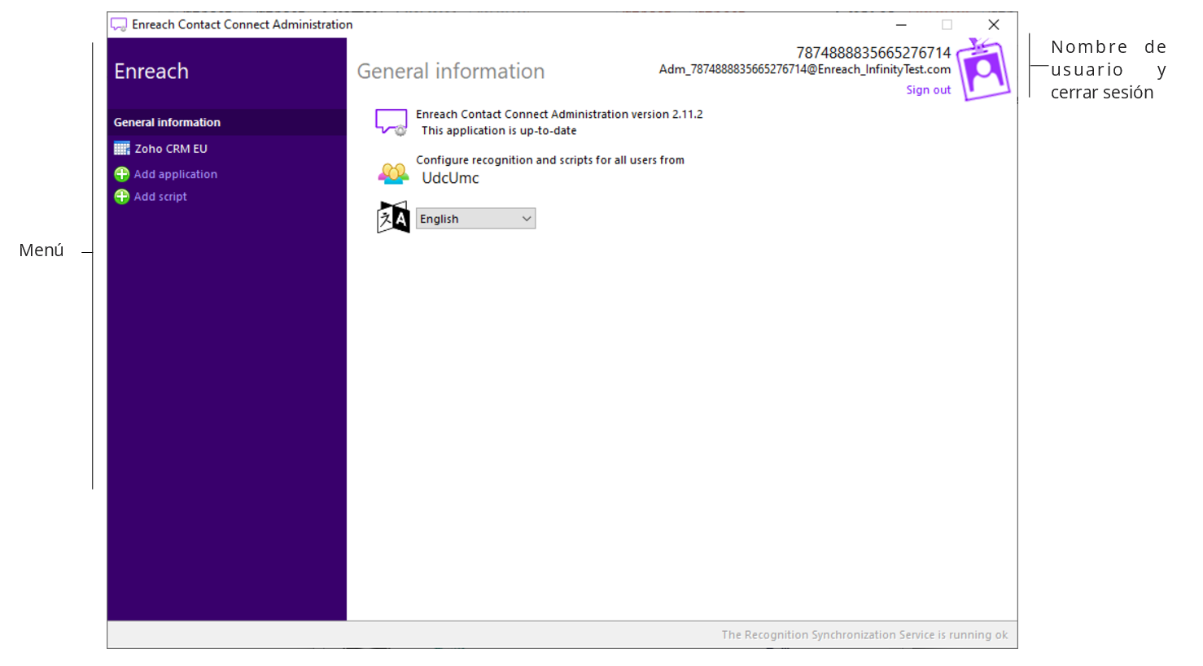Click the Adm_ account email address
The image size is (1203, 666).
[804, 70]
